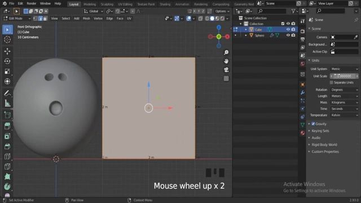Hide the Cube in viewport
Viewport: 361px width, 203px height.
point(288,29)
